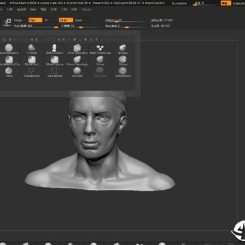Enable the Zsub button
The height and width of the screenshot is (245, 245).
78,20
